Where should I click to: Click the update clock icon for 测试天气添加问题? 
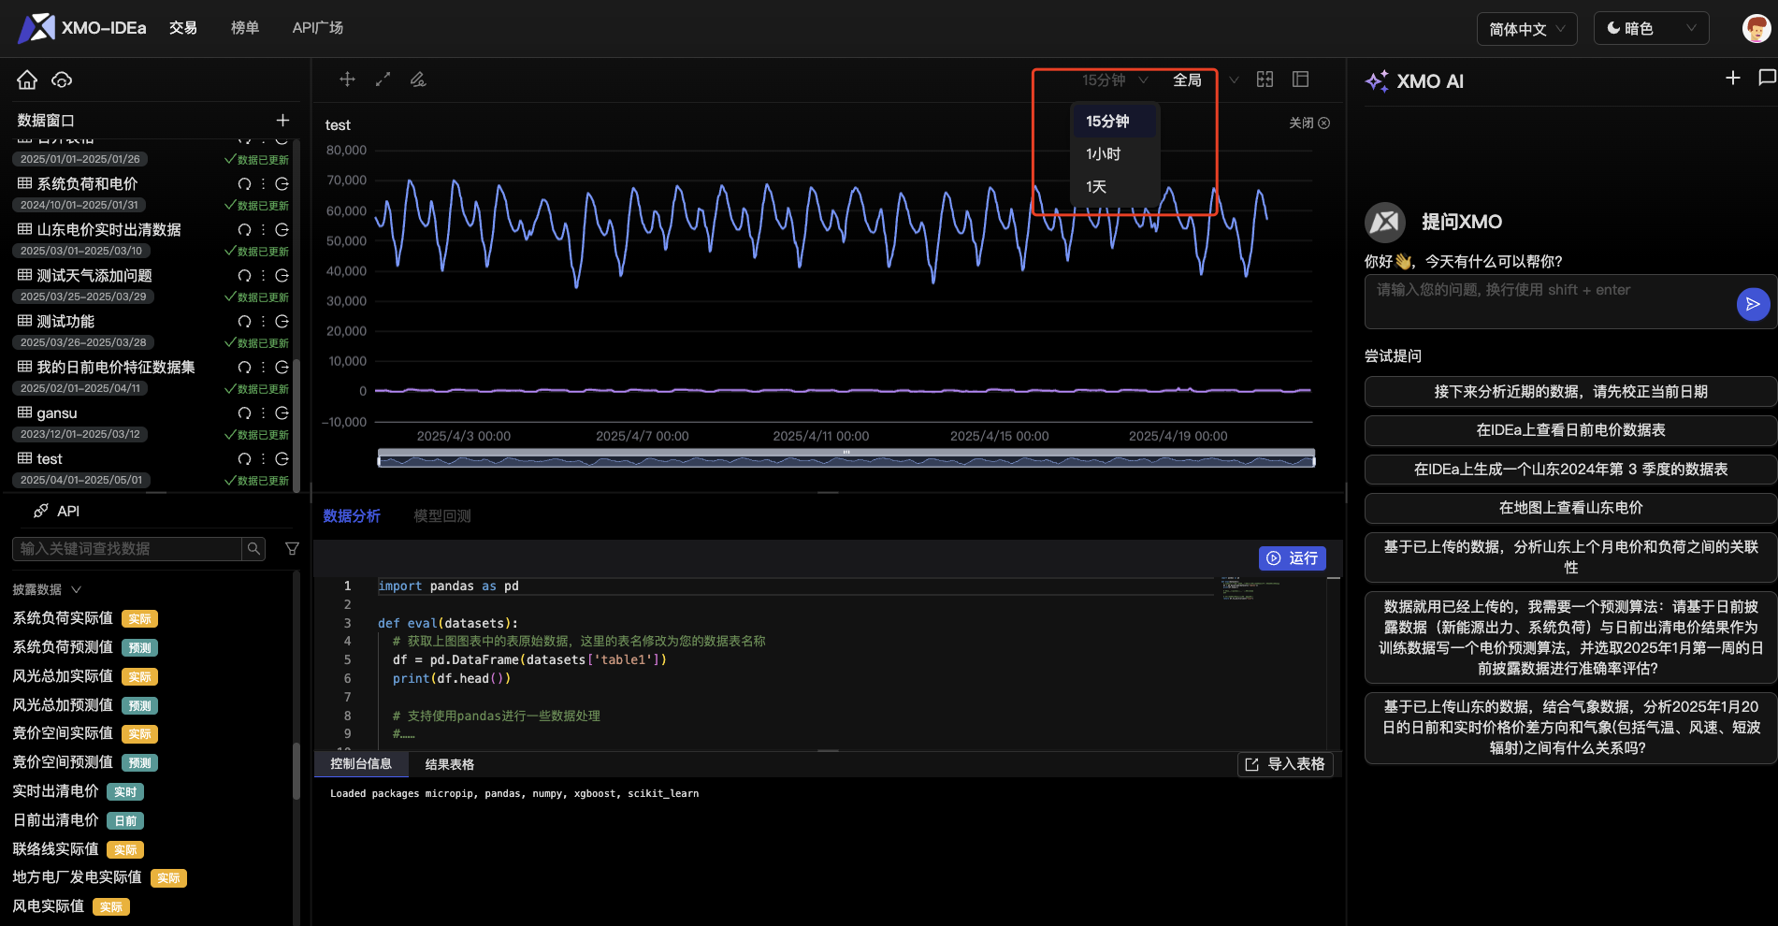point(282,276)
